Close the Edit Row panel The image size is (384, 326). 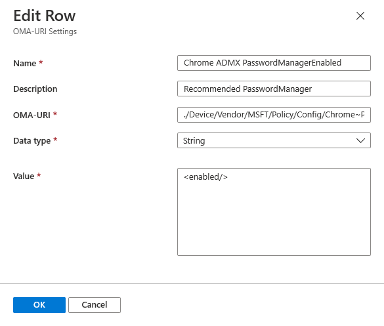[360, 16]
